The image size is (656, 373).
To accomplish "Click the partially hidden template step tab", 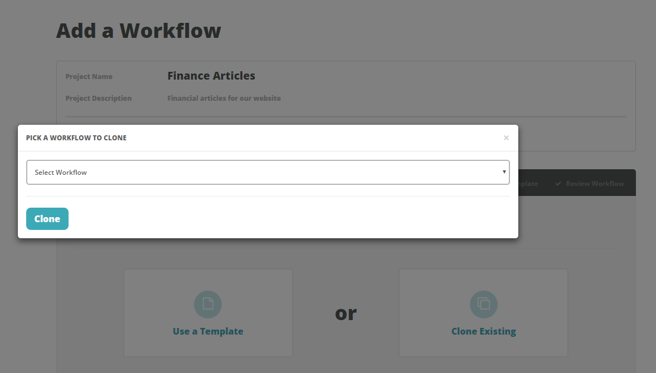I will [528, 183].
